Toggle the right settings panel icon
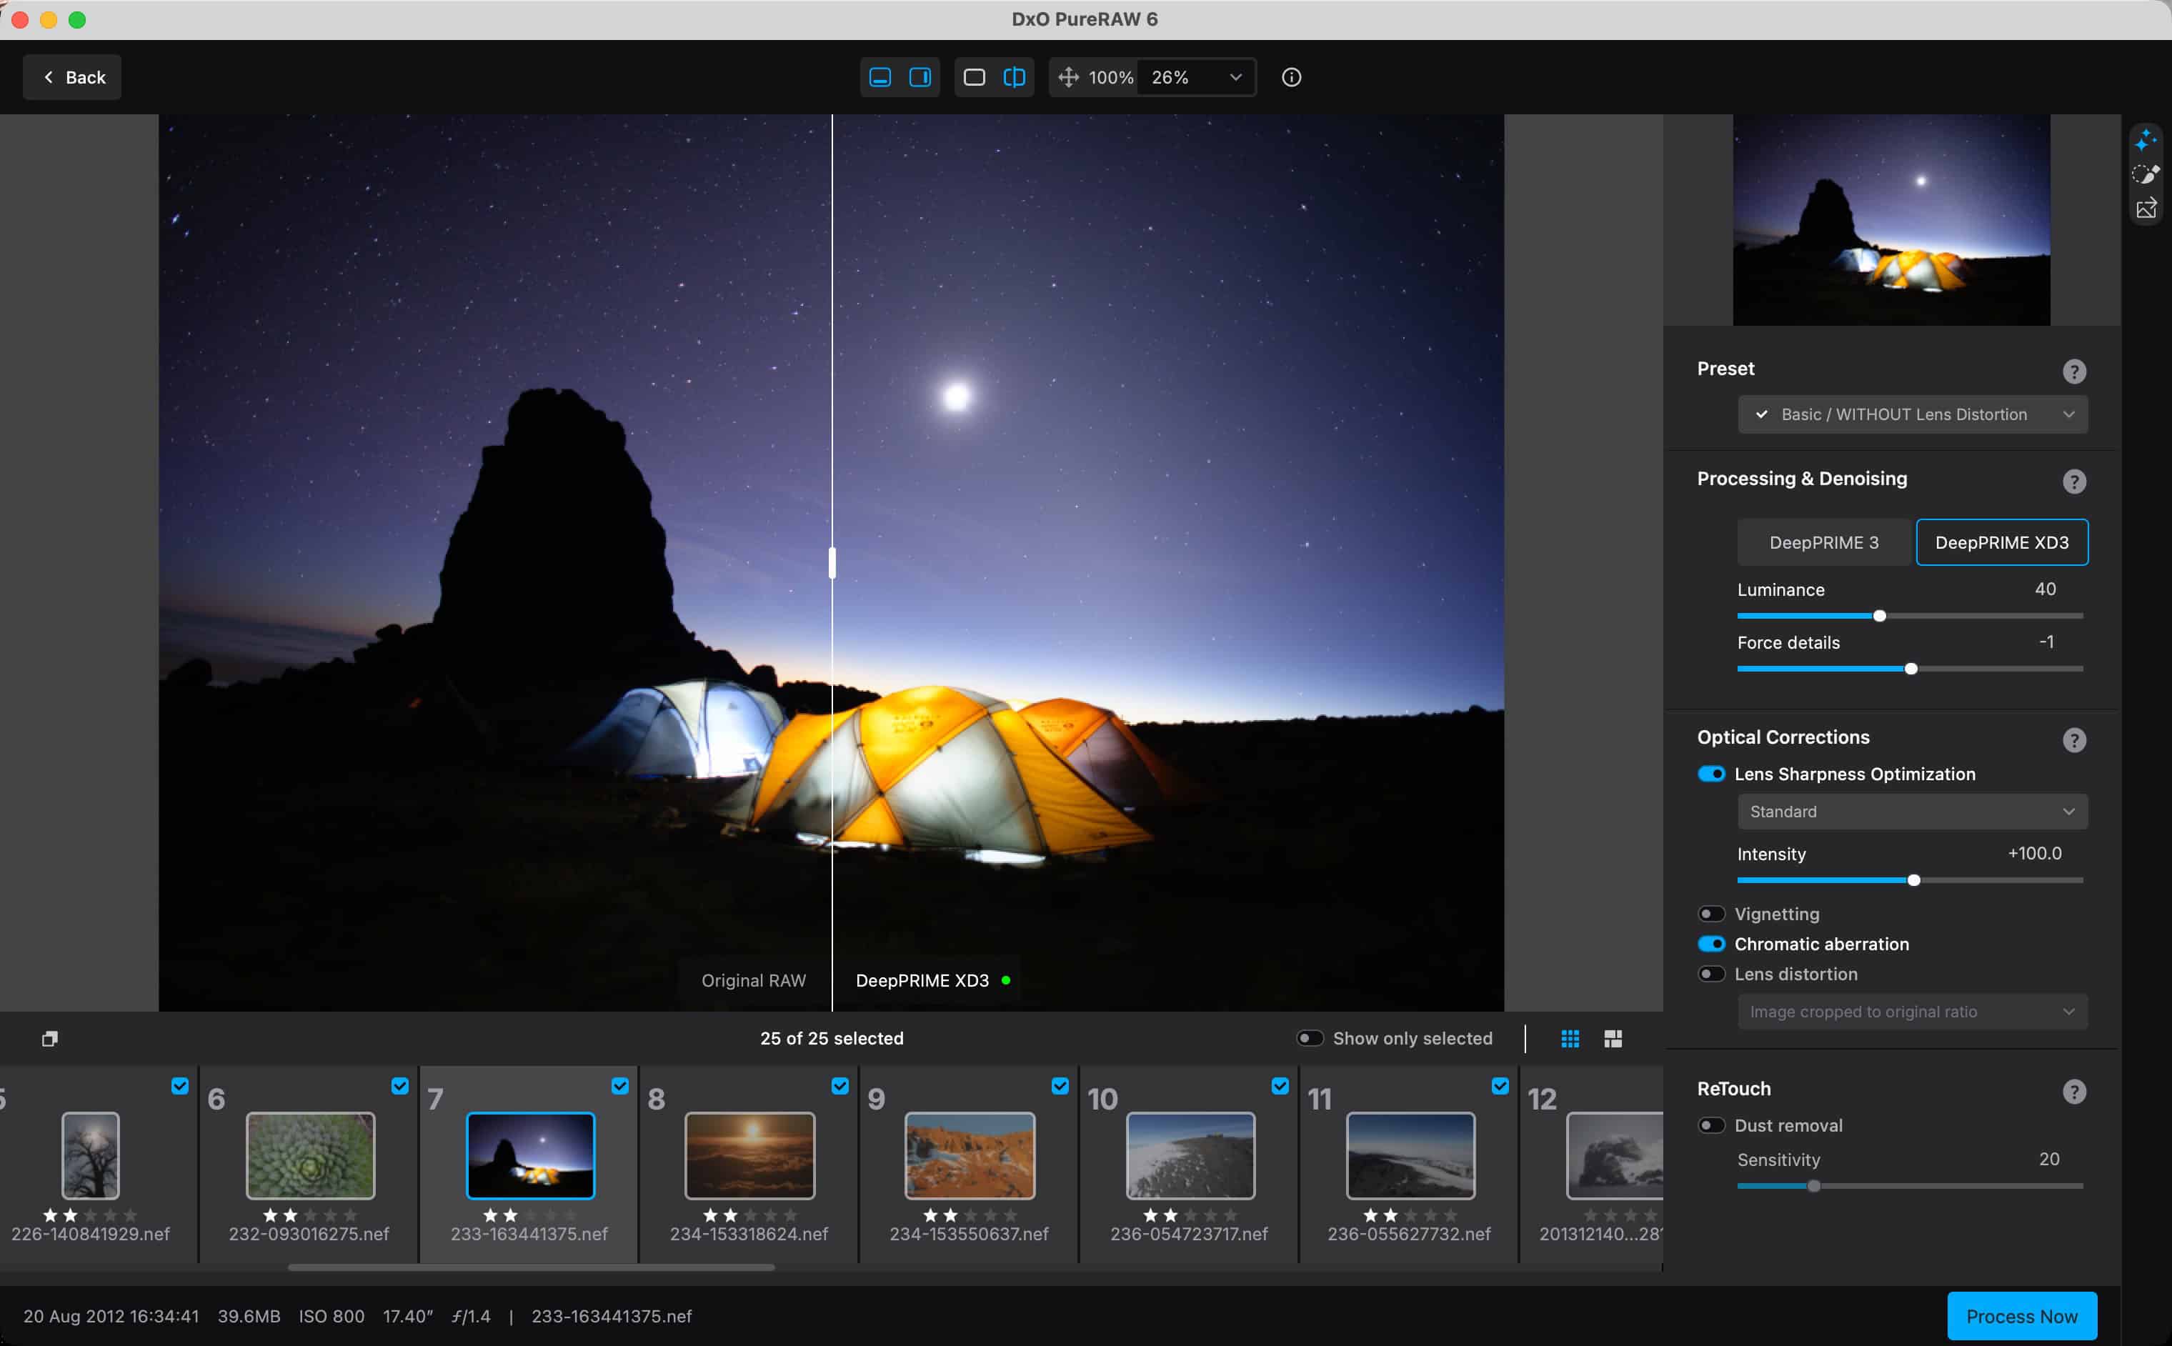Viewport: 2172px width, 1346px height. [x=920, y=77]
